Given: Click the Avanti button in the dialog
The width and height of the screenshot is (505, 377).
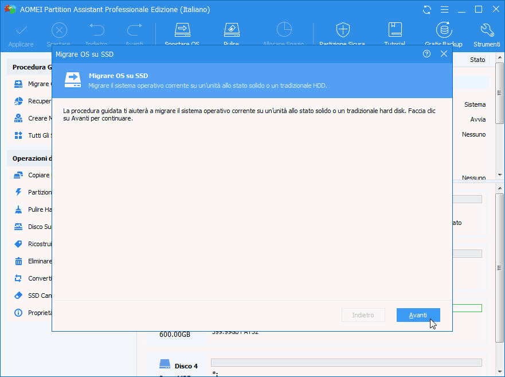Looking at the screenshot, I should pyautogui.click(x=418, y=315).
